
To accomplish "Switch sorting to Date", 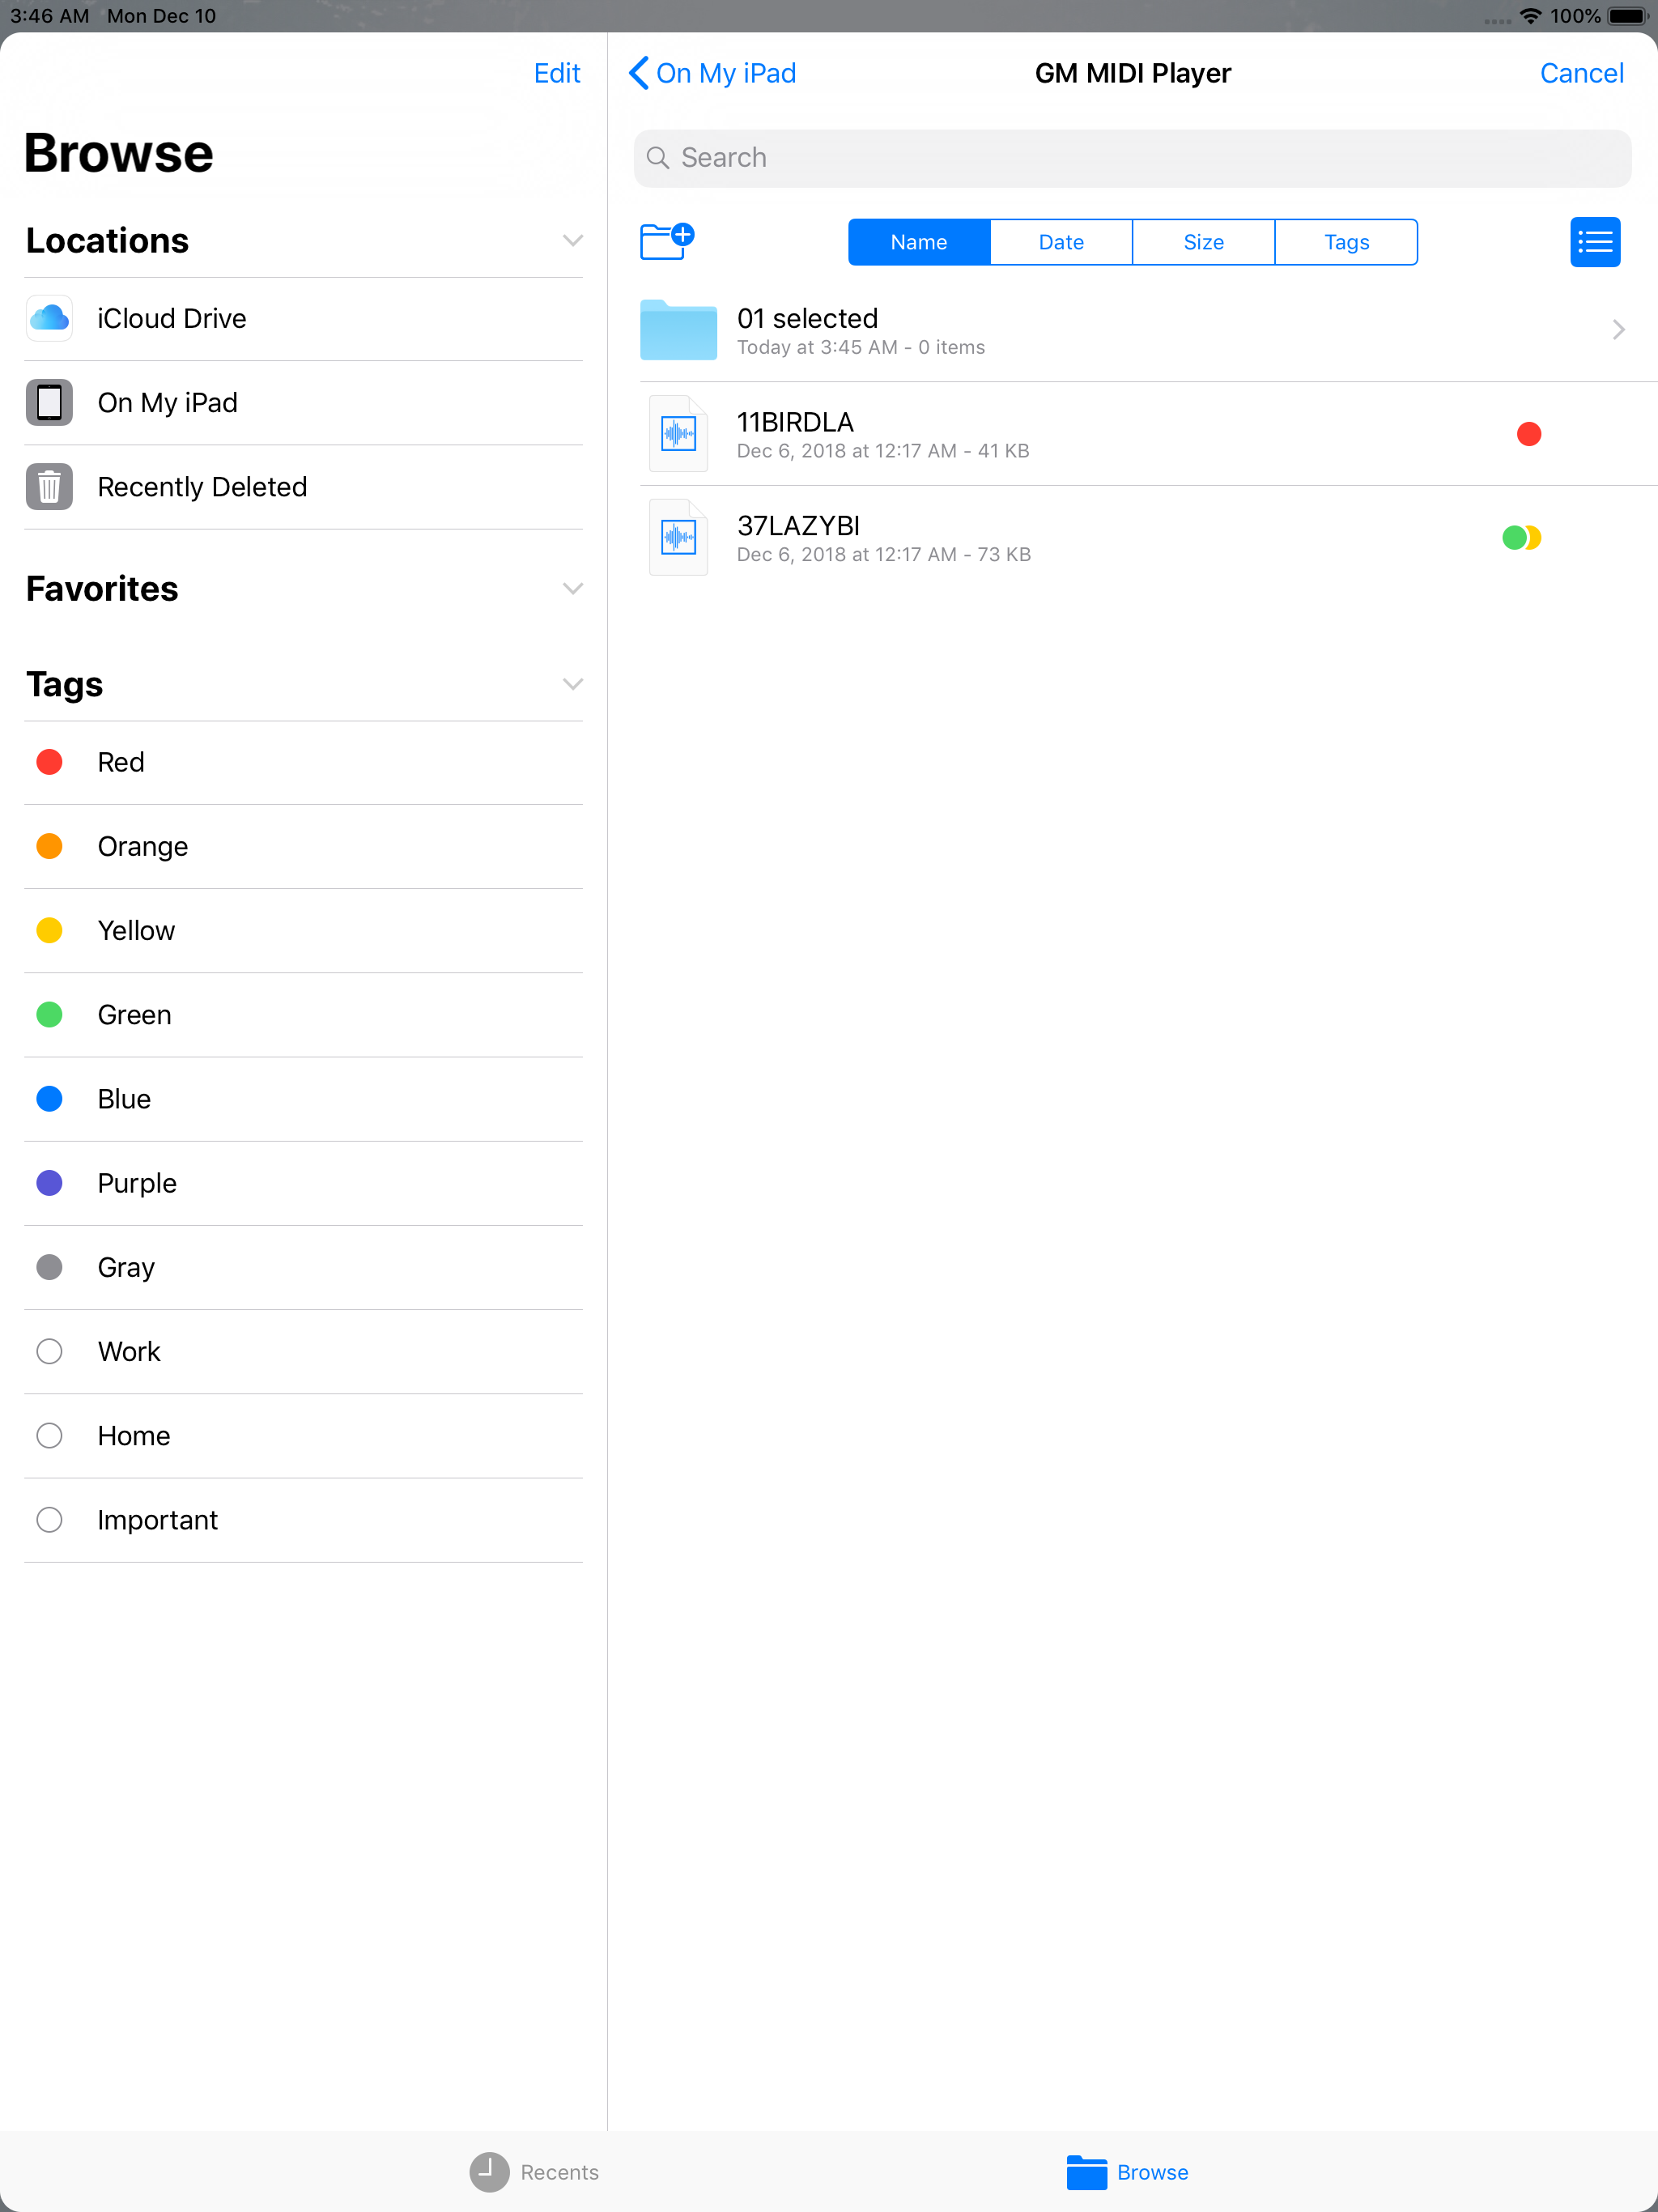I will [1060, 241].
